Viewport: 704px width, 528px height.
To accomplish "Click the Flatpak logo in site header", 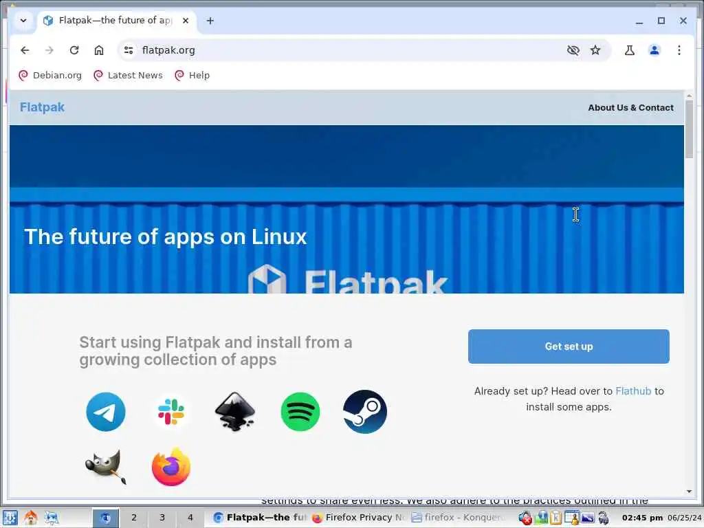I will tap(42, 107).
